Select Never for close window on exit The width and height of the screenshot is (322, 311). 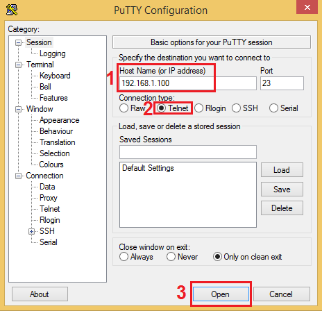click(x=182, y=257)
